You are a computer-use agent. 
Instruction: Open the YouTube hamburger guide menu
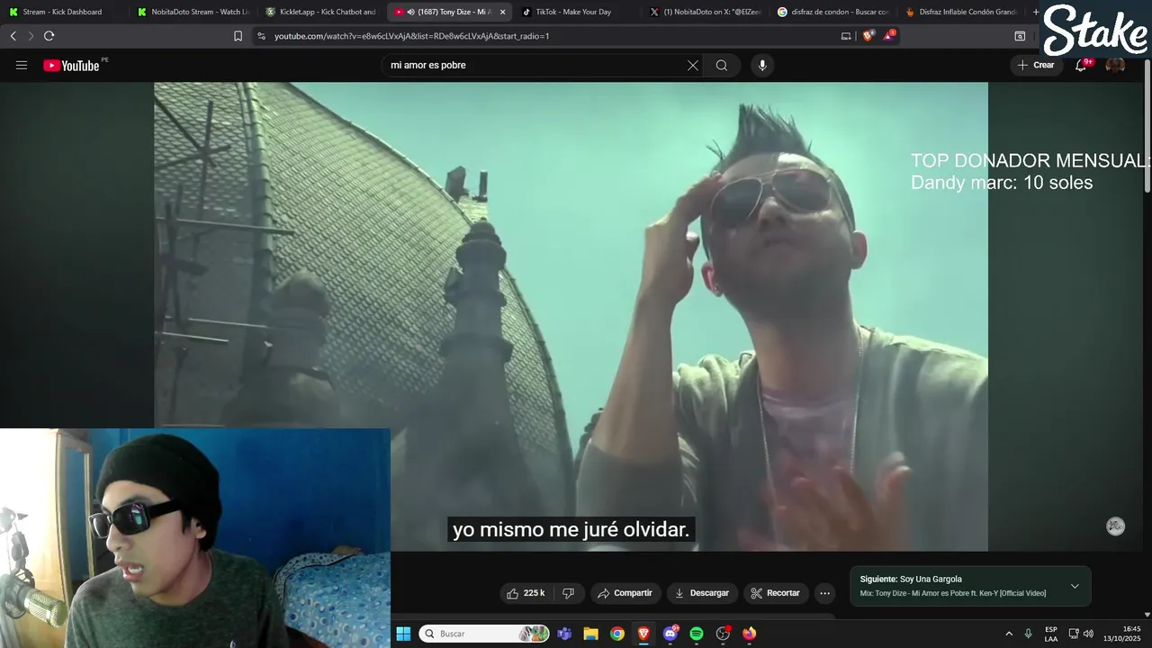point(22,65)
